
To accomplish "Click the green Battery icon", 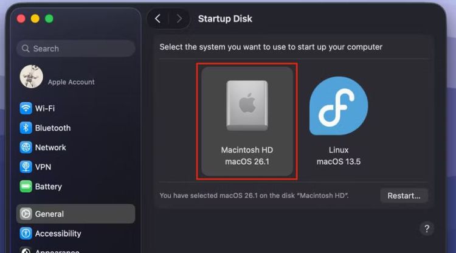I will (x=26, y=186).
